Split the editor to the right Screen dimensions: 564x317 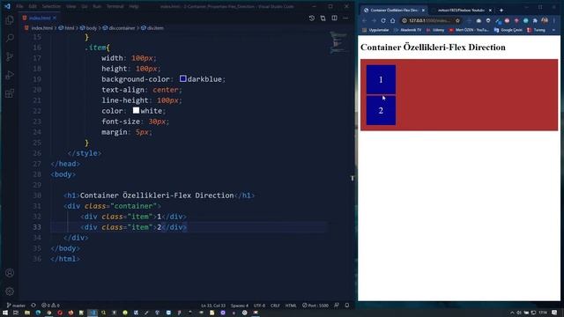point(335,18)
